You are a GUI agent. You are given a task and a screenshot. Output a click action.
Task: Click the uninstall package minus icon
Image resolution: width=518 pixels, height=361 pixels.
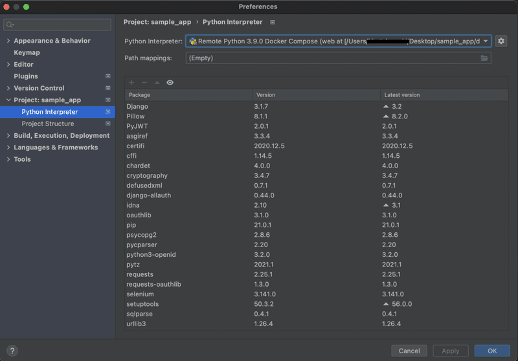[x=144, y=83]
